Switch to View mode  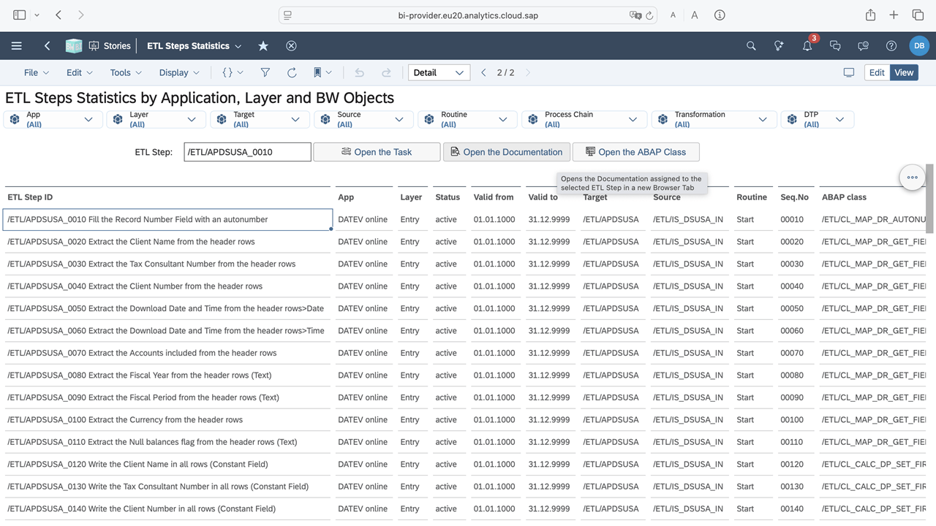[904, 72]
